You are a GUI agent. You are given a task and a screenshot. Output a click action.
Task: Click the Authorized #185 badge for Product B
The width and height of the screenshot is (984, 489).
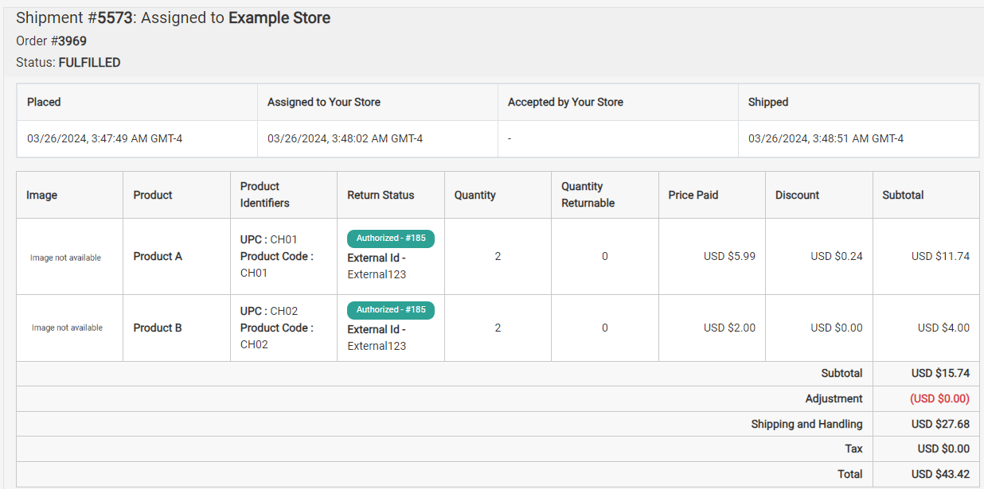click(390, 309)
